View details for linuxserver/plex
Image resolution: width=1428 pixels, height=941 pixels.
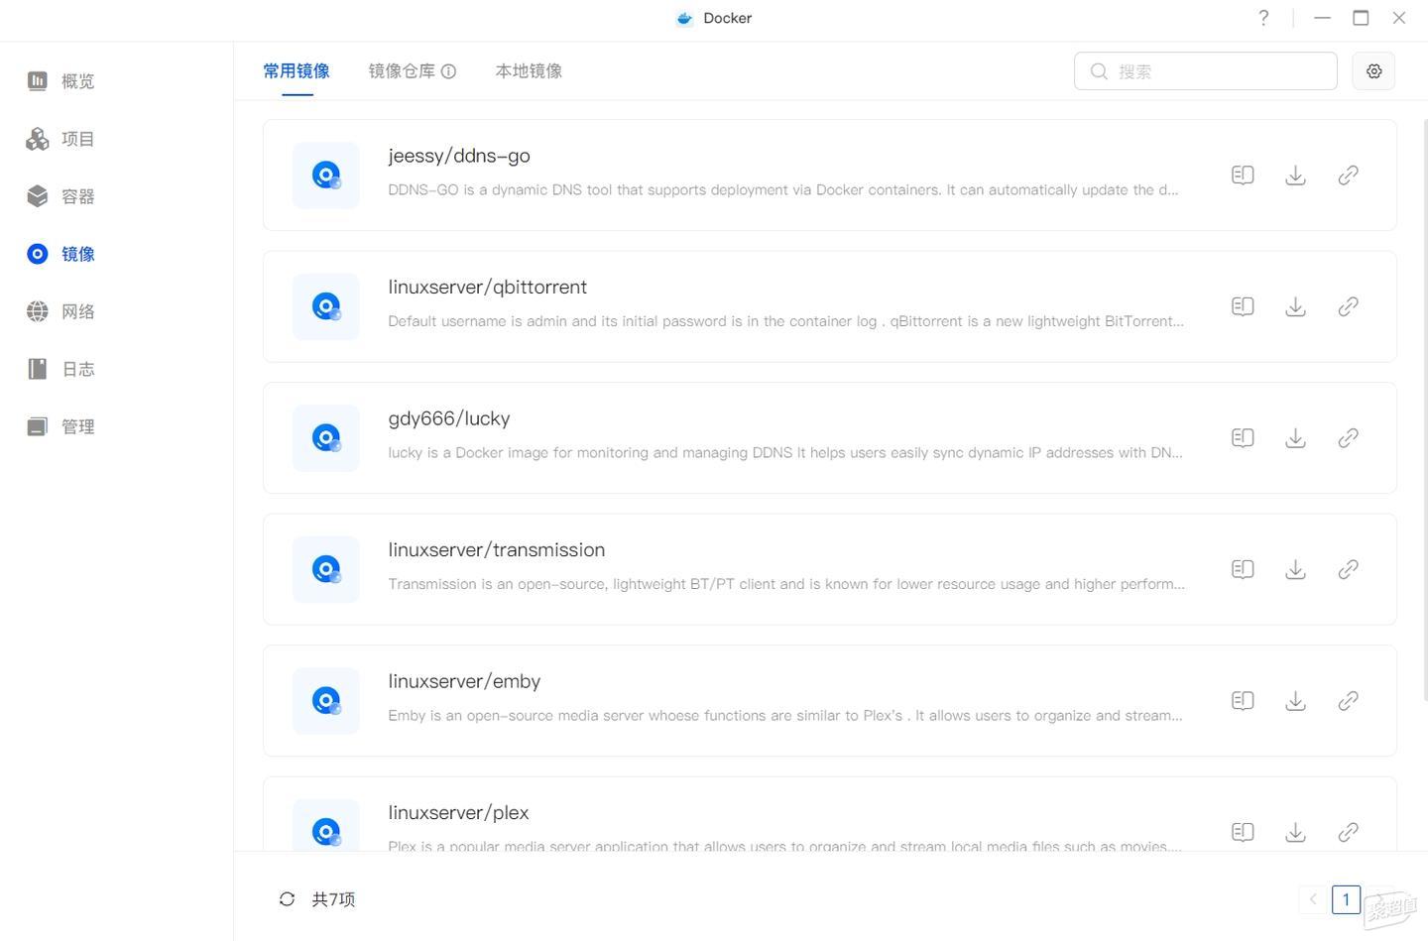1243,832
